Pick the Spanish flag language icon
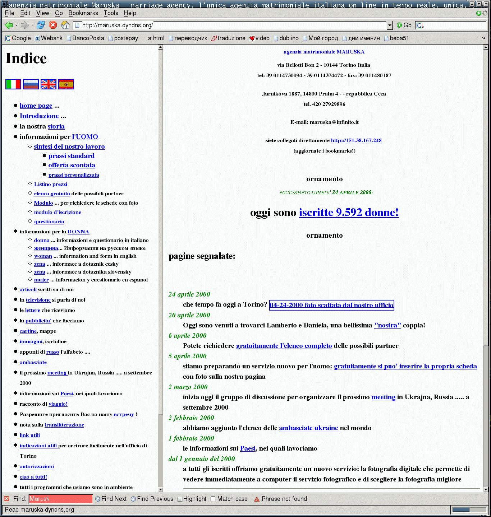 coord(66,84)
